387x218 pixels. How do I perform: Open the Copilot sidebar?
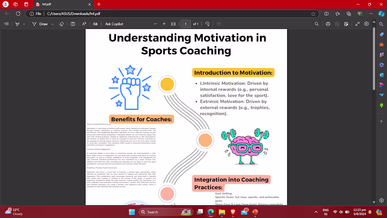(x=381, y=13)
